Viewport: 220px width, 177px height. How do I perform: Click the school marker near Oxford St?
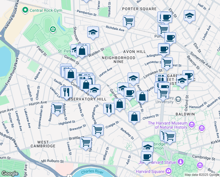(x=182, y=81)
